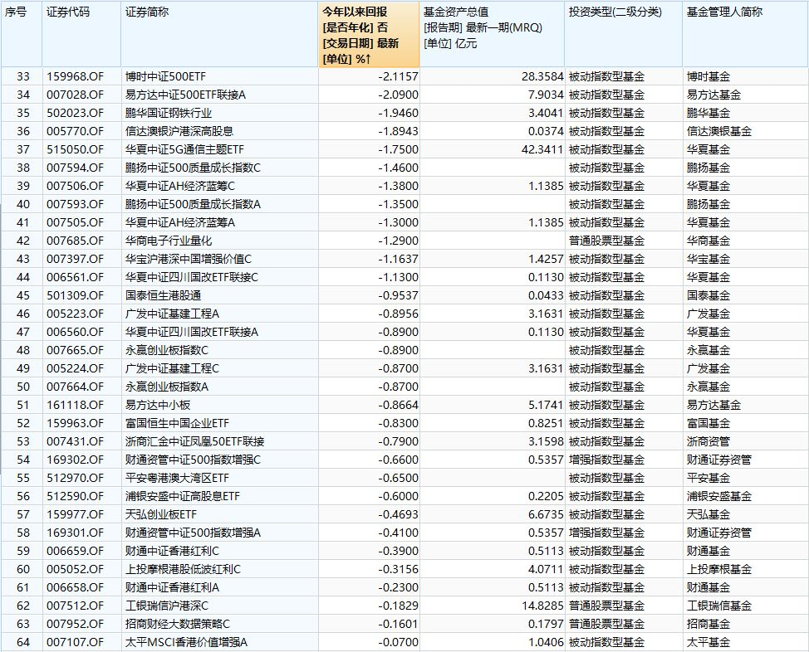Image resolution: width=809 pixels, height=652 pixels.
Task: Open fund 太平MSCI香港价值增强A
Action: tap(186, 642)
